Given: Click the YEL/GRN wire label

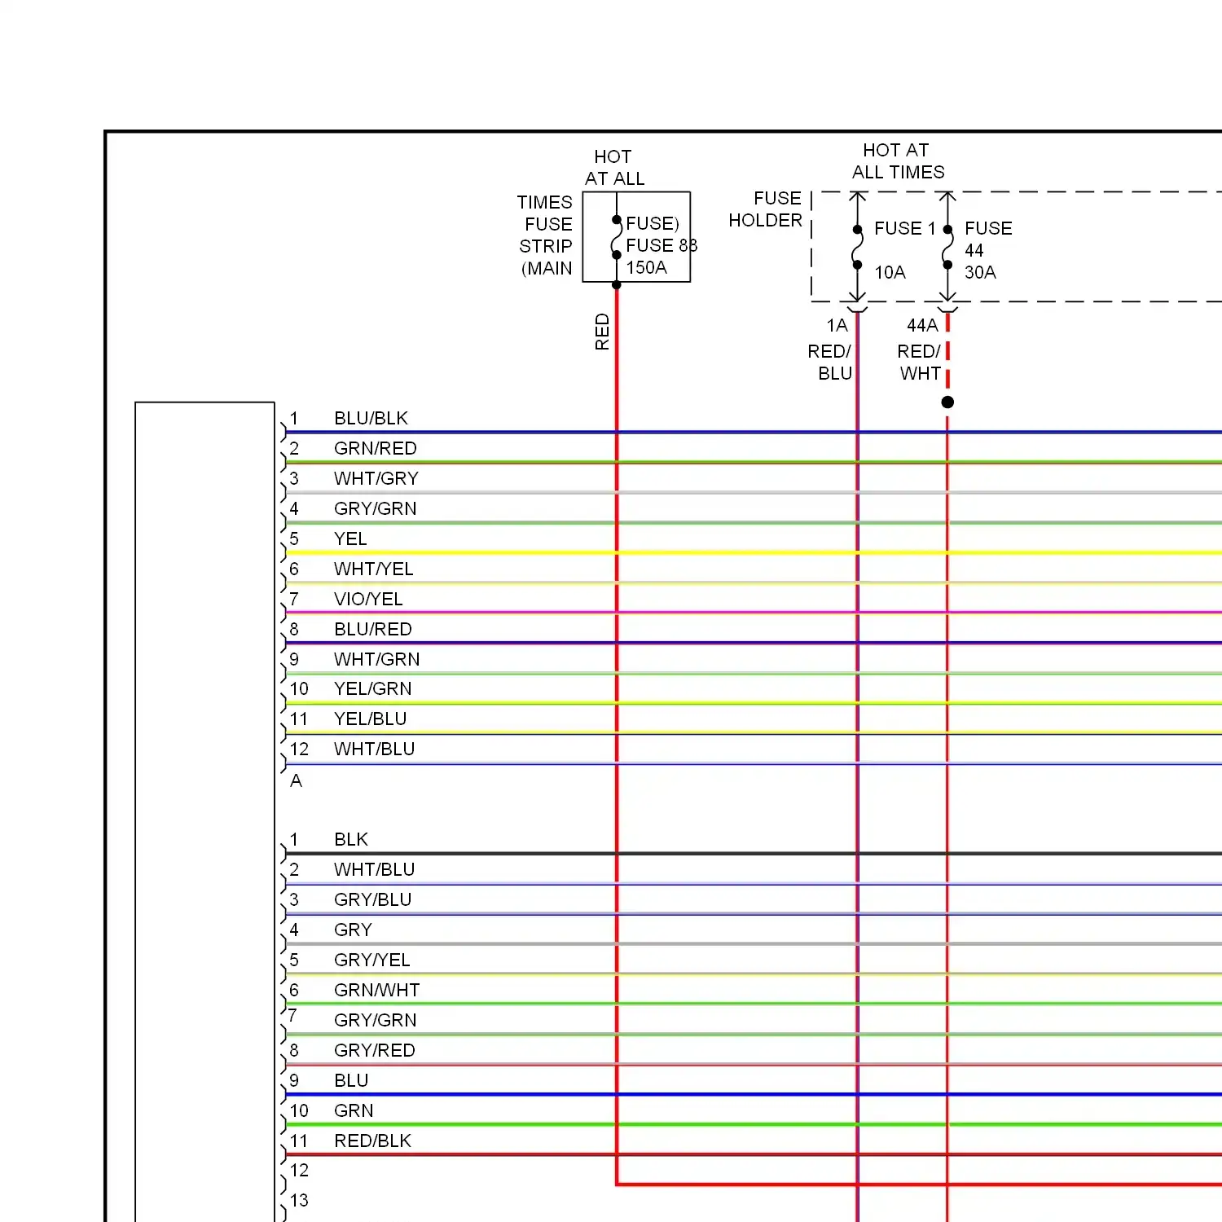Looking at the screenshot, I should coord(372,688).
